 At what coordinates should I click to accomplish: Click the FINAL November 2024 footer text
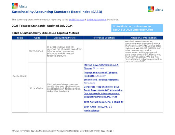tap(63, 131)
